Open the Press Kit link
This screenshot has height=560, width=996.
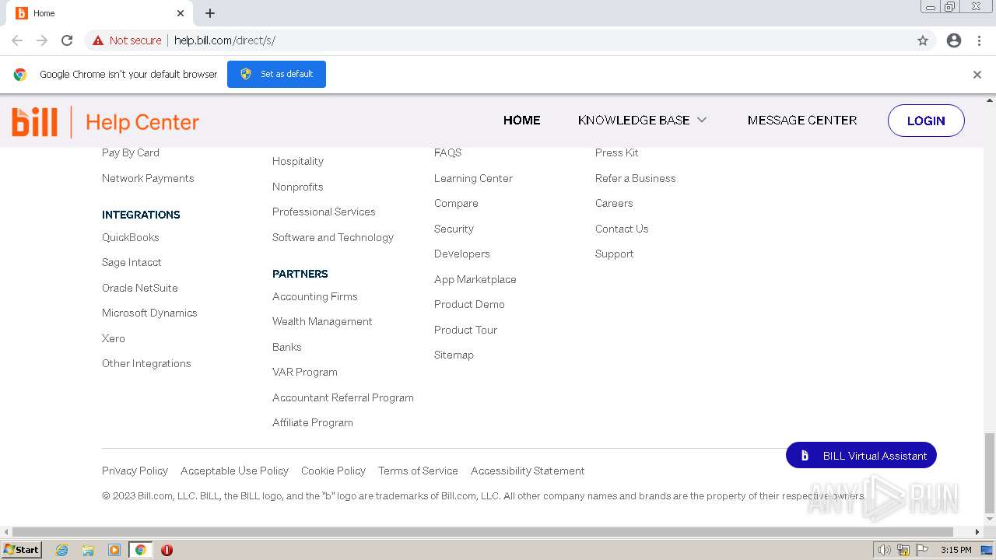[617, 152]
